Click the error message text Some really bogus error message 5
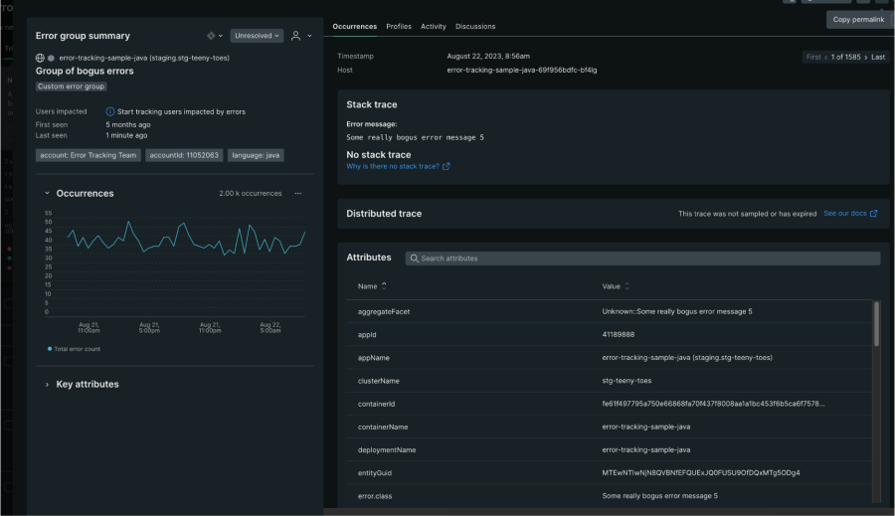The height and width of the screenshot is (516, 895). point(415,137)
